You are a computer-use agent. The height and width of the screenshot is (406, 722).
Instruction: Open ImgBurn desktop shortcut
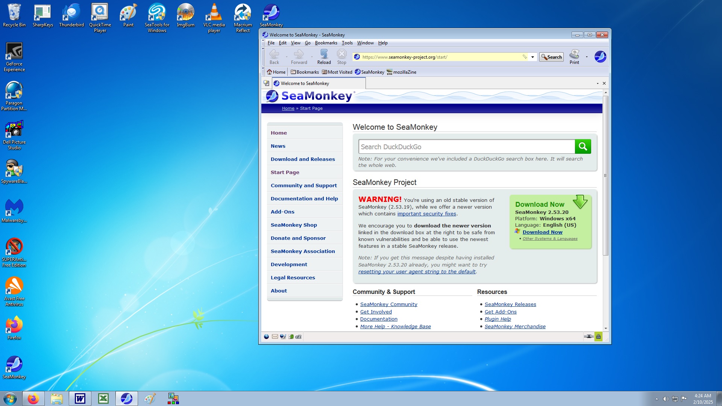click(x=186, y=15)
